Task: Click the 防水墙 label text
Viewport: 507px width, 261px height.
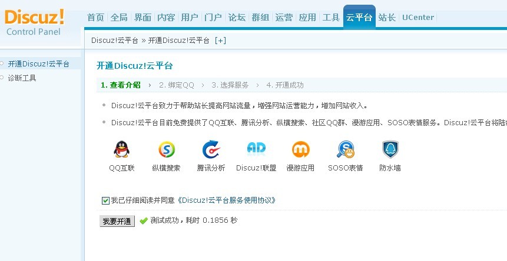Action: point(390,168)
